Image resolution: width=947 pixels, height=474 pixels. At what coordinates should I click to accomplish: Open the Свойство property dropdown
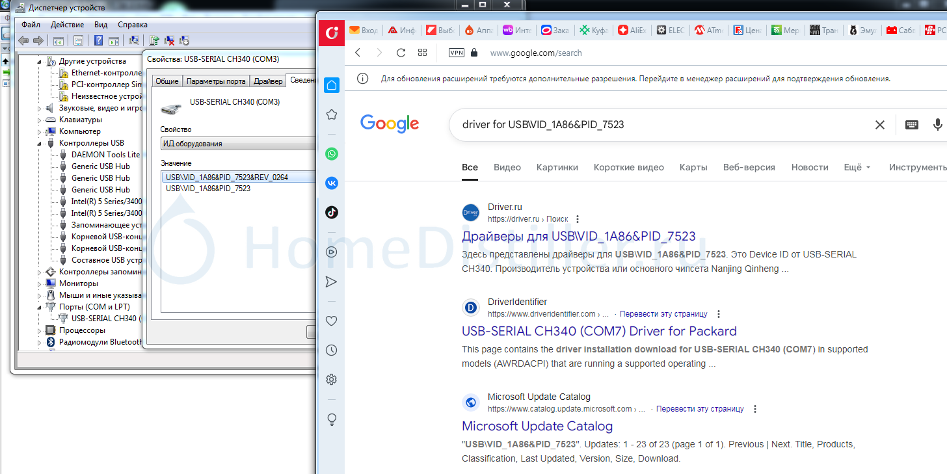(238, 144)
